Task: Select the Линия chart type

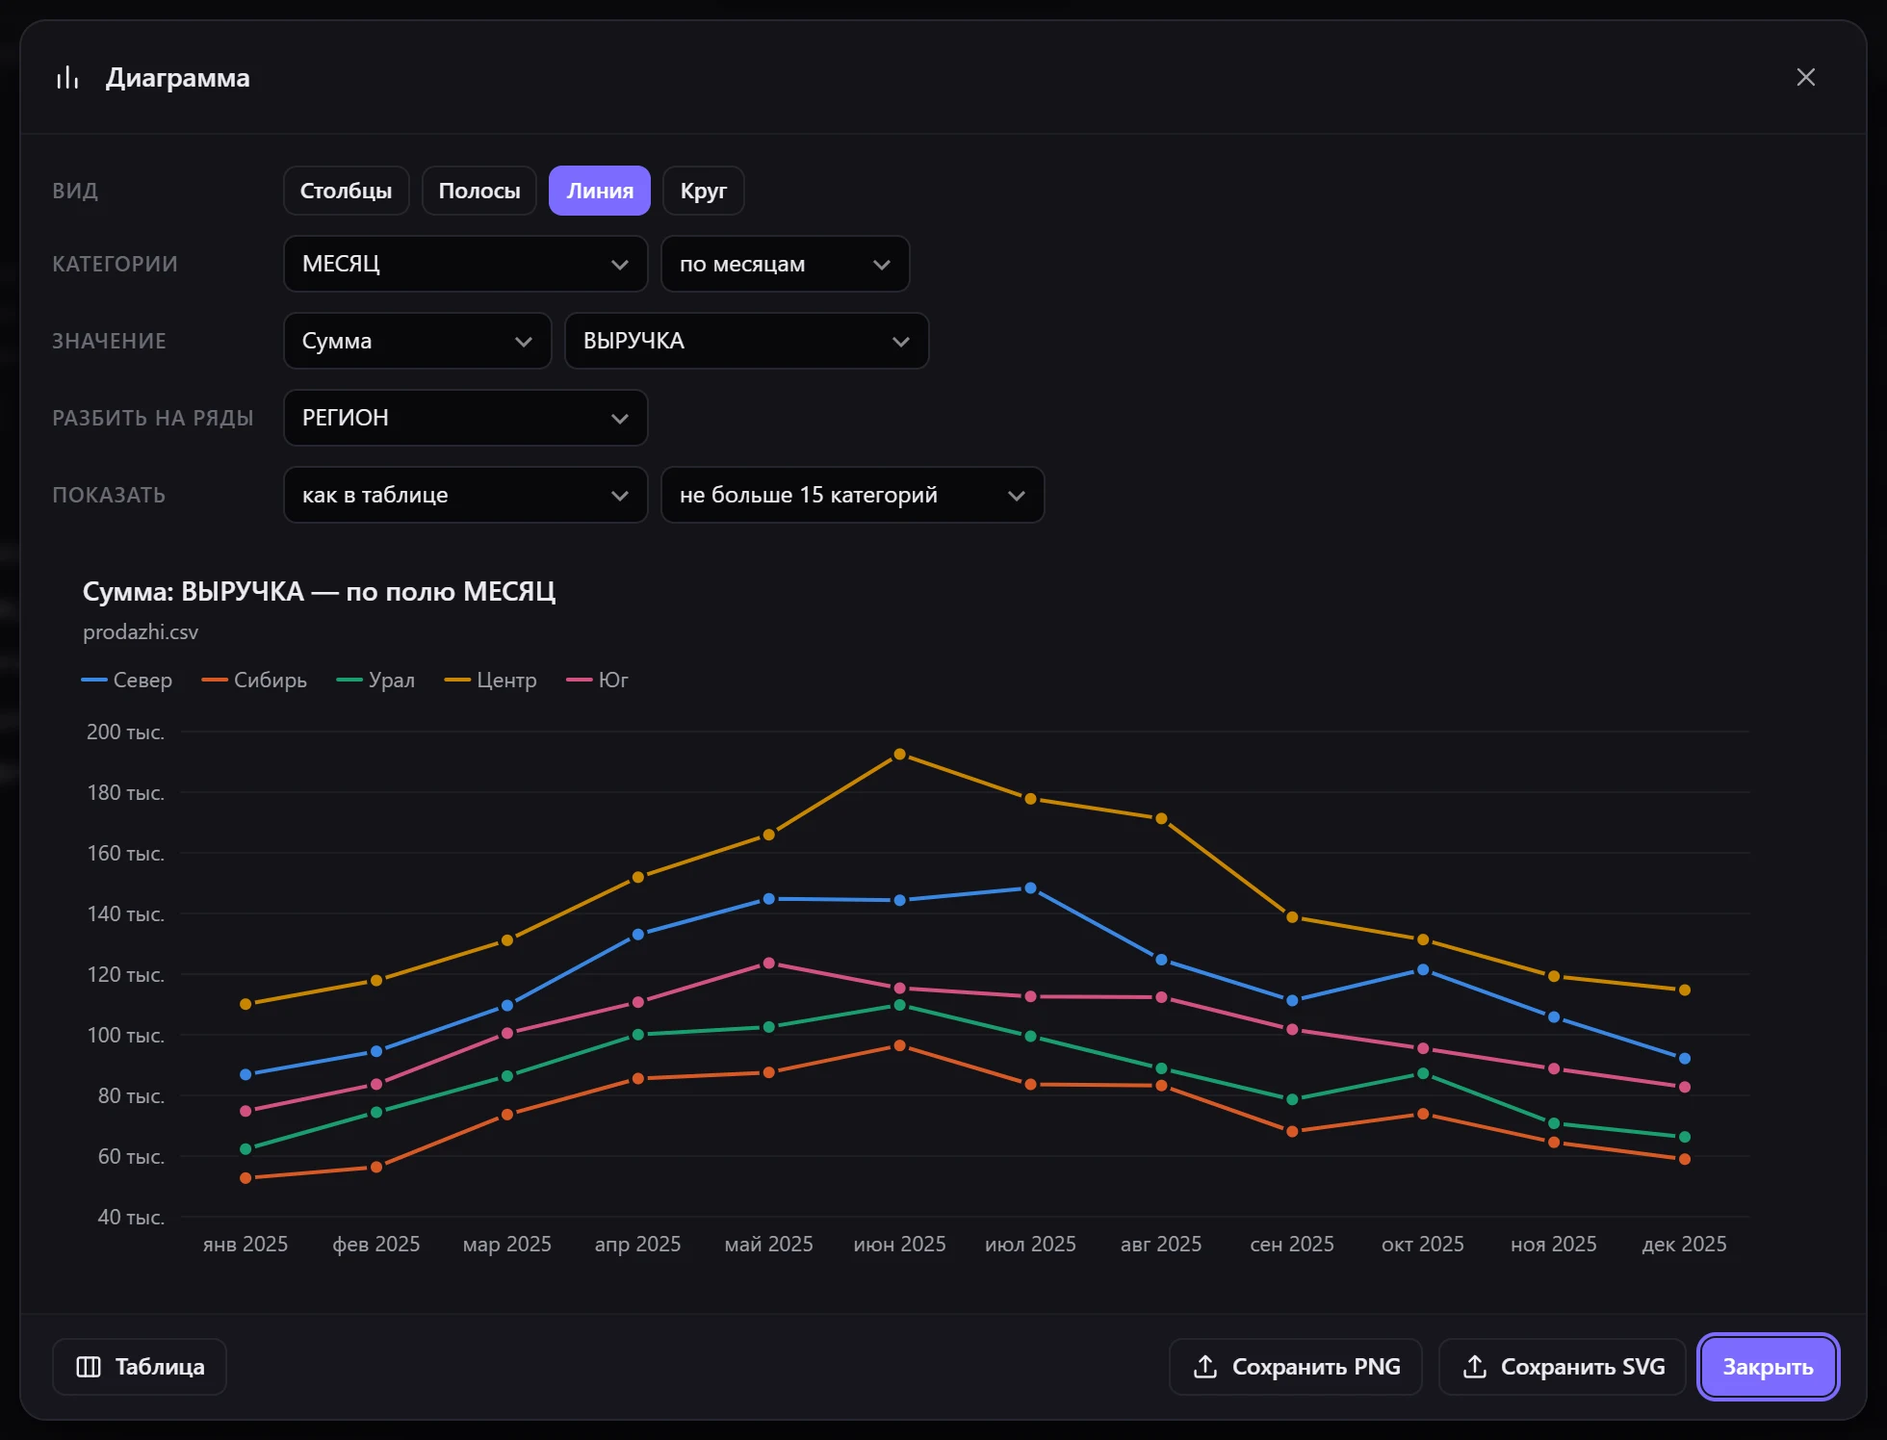Action: [x=600, y=191]
